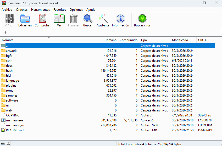Click CRC32 value DA443ADE

pos(206,130)
